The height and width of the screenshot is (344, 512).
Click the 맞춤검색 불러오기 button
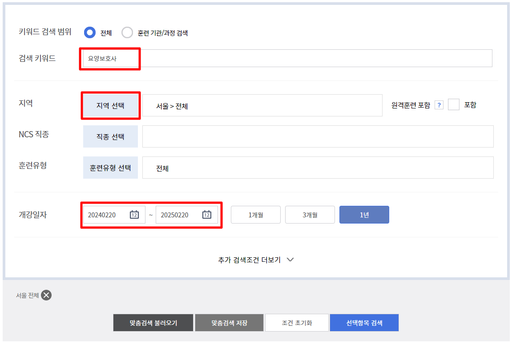coord(153,323)
